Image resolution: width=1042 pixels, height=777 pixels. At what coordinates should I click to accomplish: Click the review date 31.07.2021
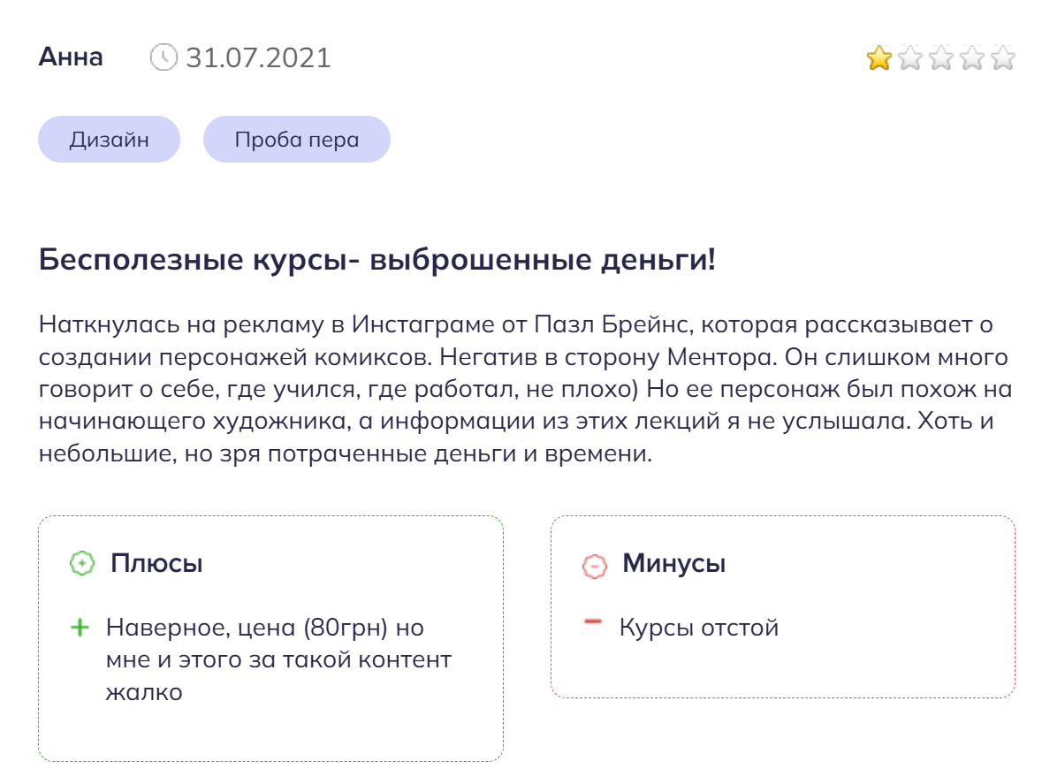(x=258, y=58)
